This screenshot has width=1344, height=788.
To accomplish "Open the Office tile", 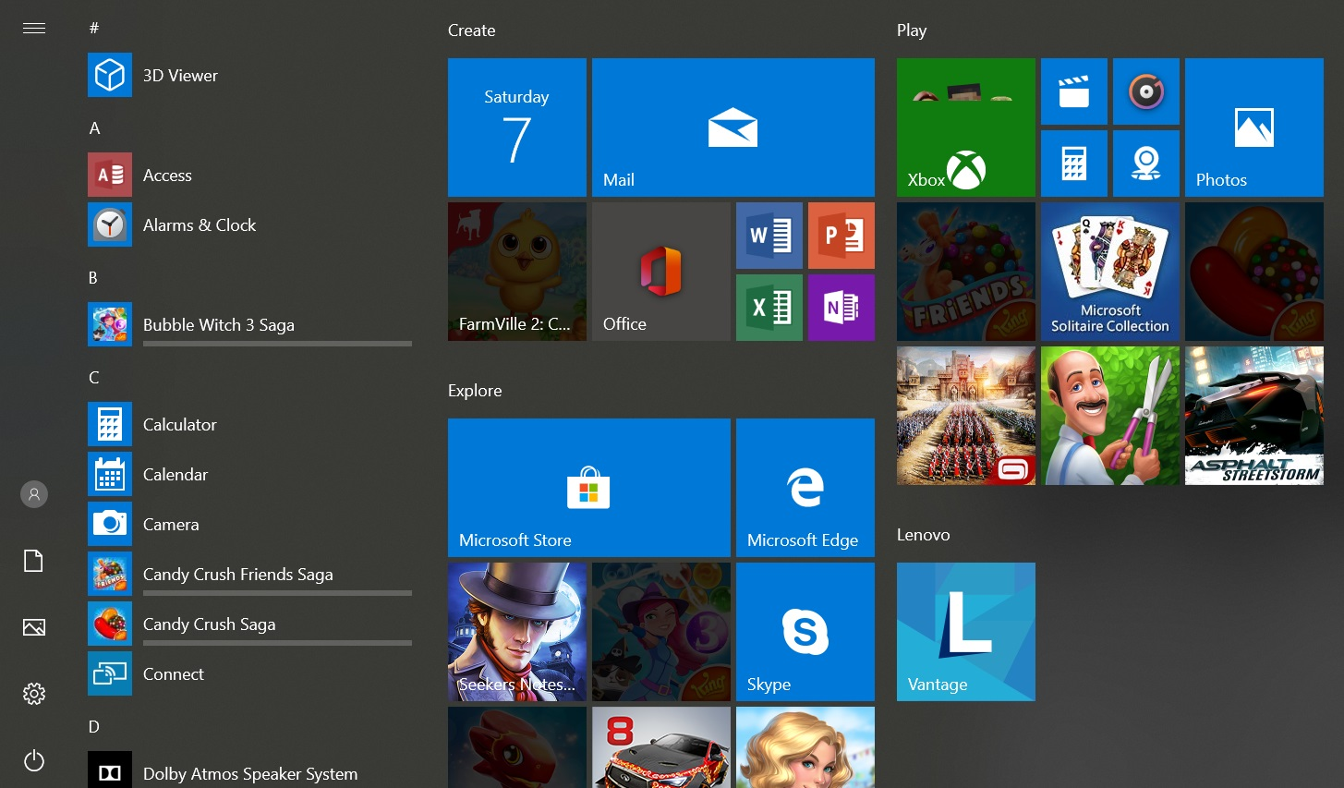I will 661,272.
